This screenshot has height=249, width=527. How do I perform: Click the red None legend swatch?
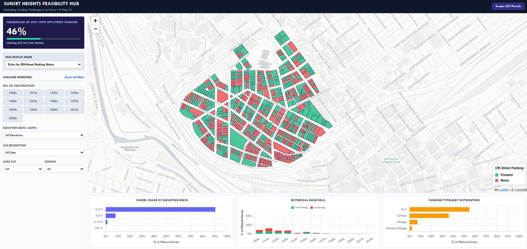(497, 181)
